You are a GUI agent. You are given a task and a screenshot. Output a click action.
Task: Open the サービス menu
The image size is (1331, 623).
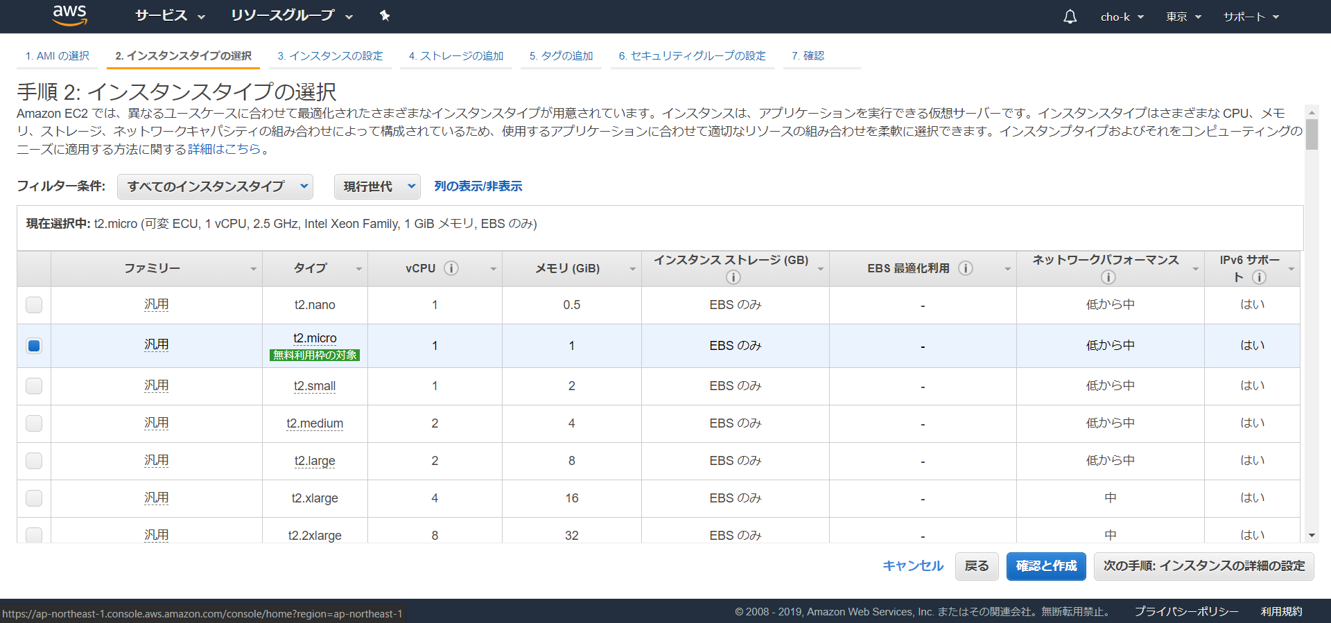pos(170,16)
